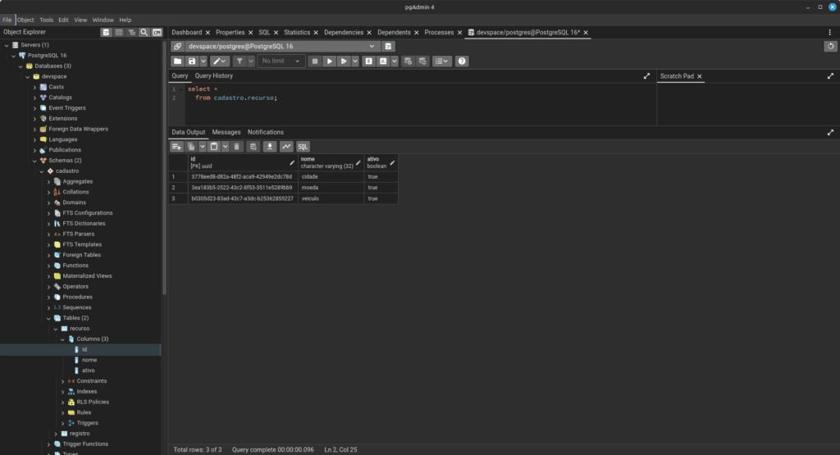Save the query file

[x=192, y=61]
